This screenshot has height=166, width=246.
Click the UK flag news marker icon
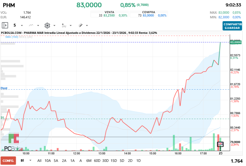(x=220, y=144)
